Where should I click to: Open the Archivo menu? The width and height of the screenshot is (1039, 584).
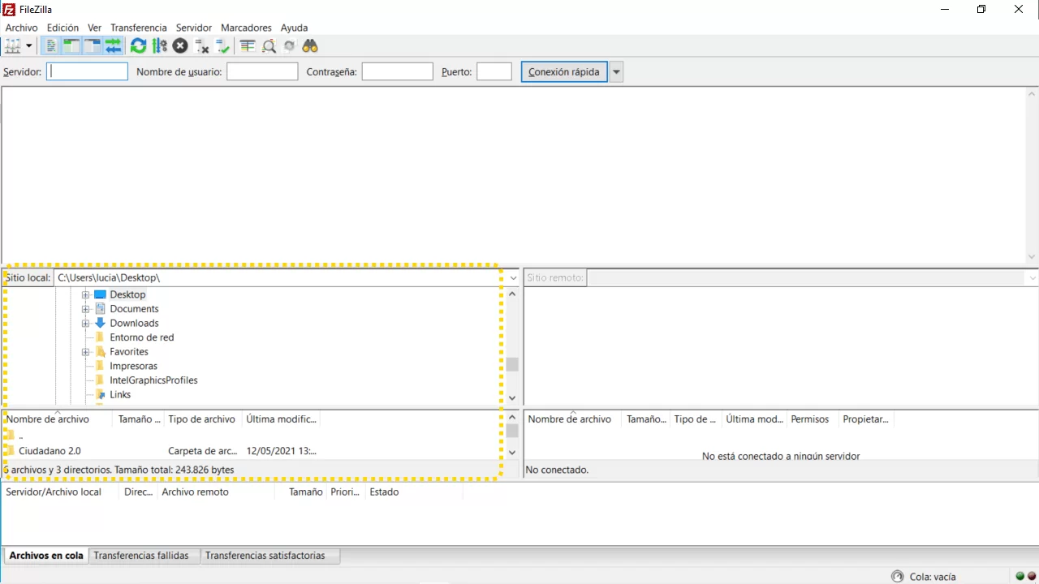(x=21, y=28)
